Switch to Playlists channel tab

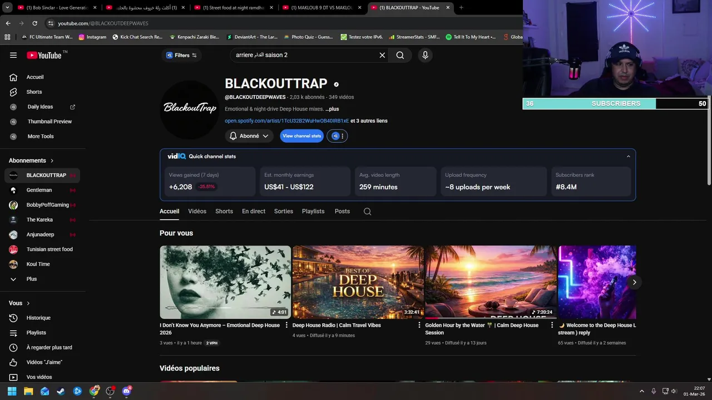[x=313, y=211]
